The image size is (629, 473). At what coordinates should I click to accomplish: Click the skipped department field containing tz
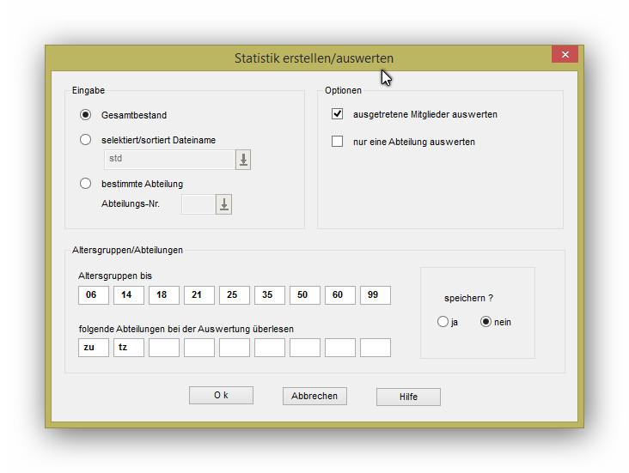click(128, 348)
